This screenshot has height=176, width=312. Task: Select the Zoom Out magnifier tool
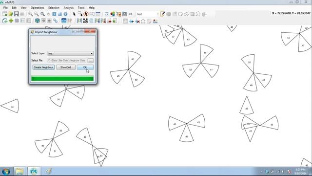point(37,14)
